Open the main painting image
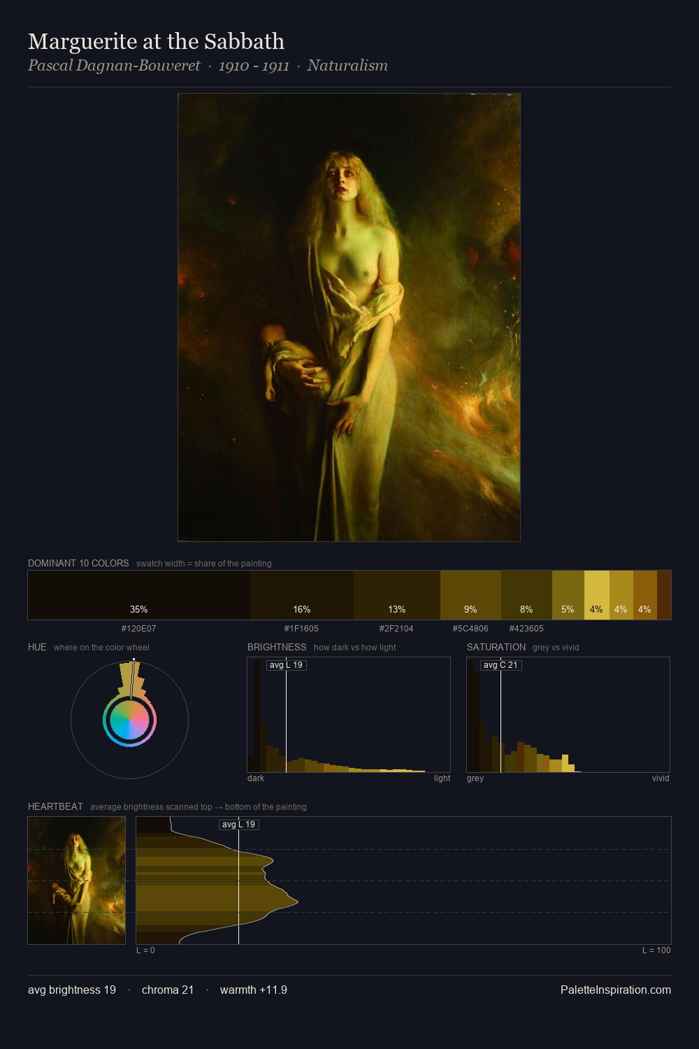Screen dimensions: 699x1049 pos(349,317)
